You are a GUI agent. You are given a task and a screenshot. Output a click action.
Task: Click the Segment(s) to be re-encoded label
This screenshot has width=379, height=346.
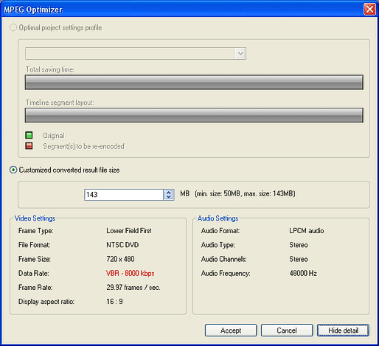(x=83, y=146)
